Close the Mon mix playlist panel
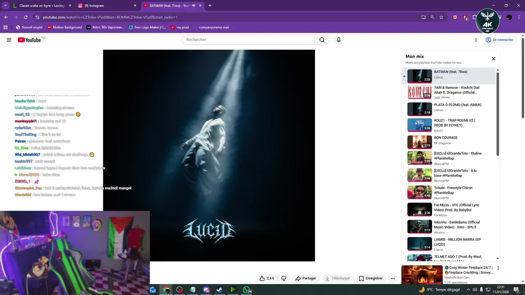The height and width of the screenshot is (295, 525). (493, 59)
